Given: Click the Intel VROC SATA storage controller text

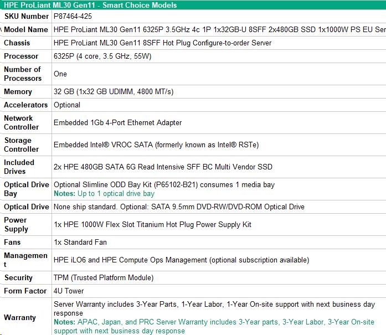Looking at the screenshot, I should [x=156, y=145].
